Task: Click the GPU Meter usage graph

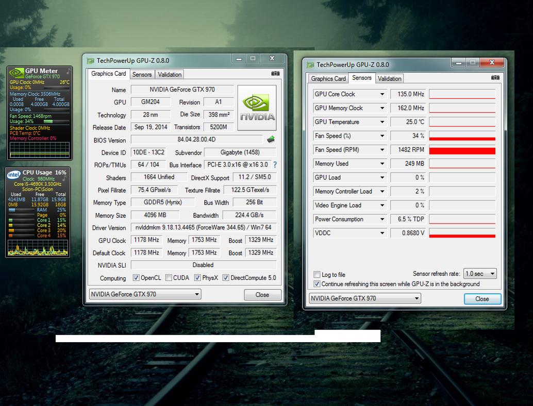Action: [x=39, y=150]
